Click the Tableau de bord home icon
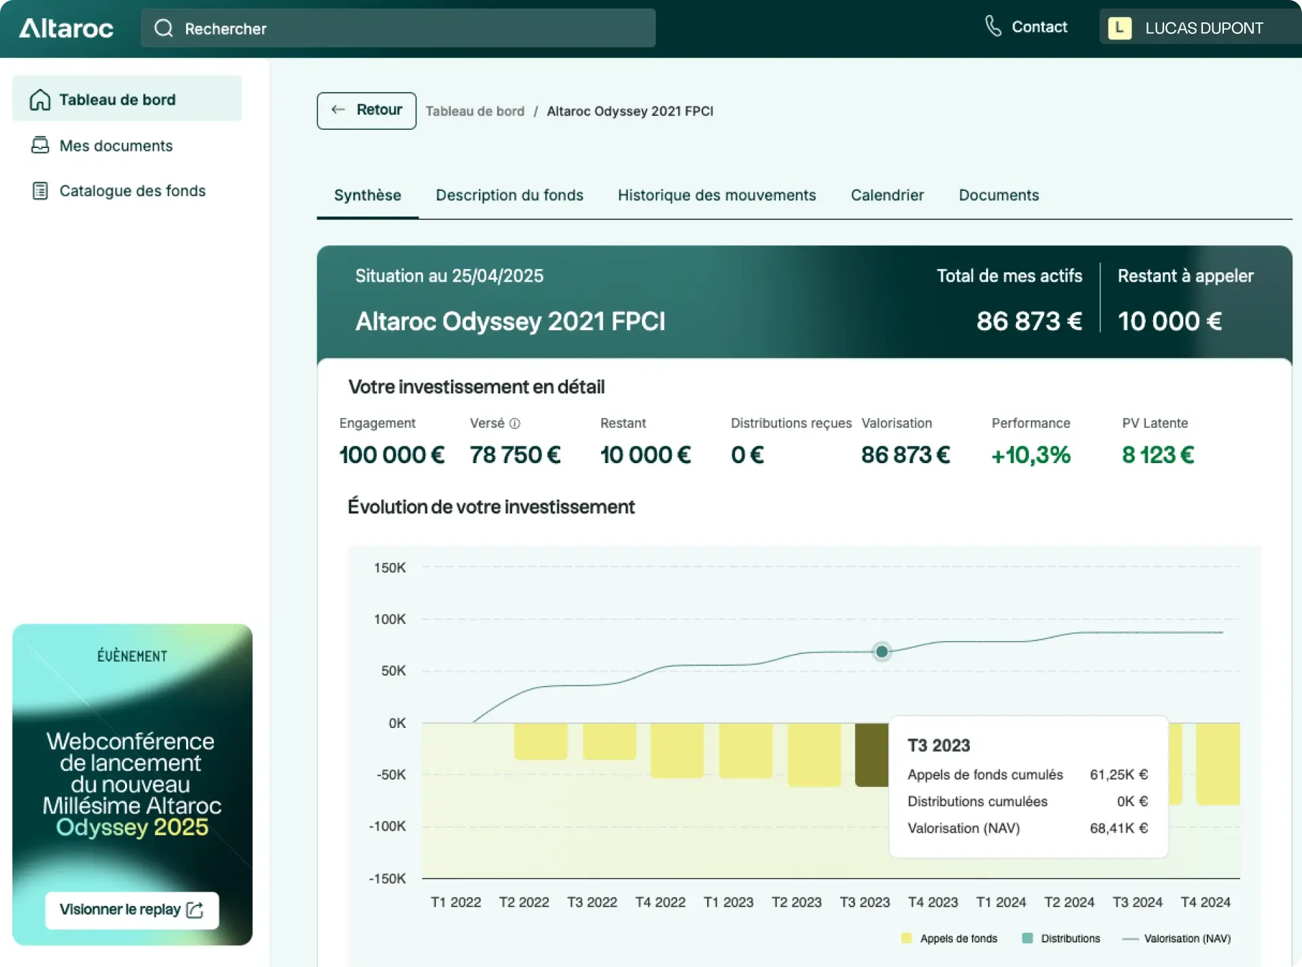Viewport: 1302px width, 967px height. point(40,99)
